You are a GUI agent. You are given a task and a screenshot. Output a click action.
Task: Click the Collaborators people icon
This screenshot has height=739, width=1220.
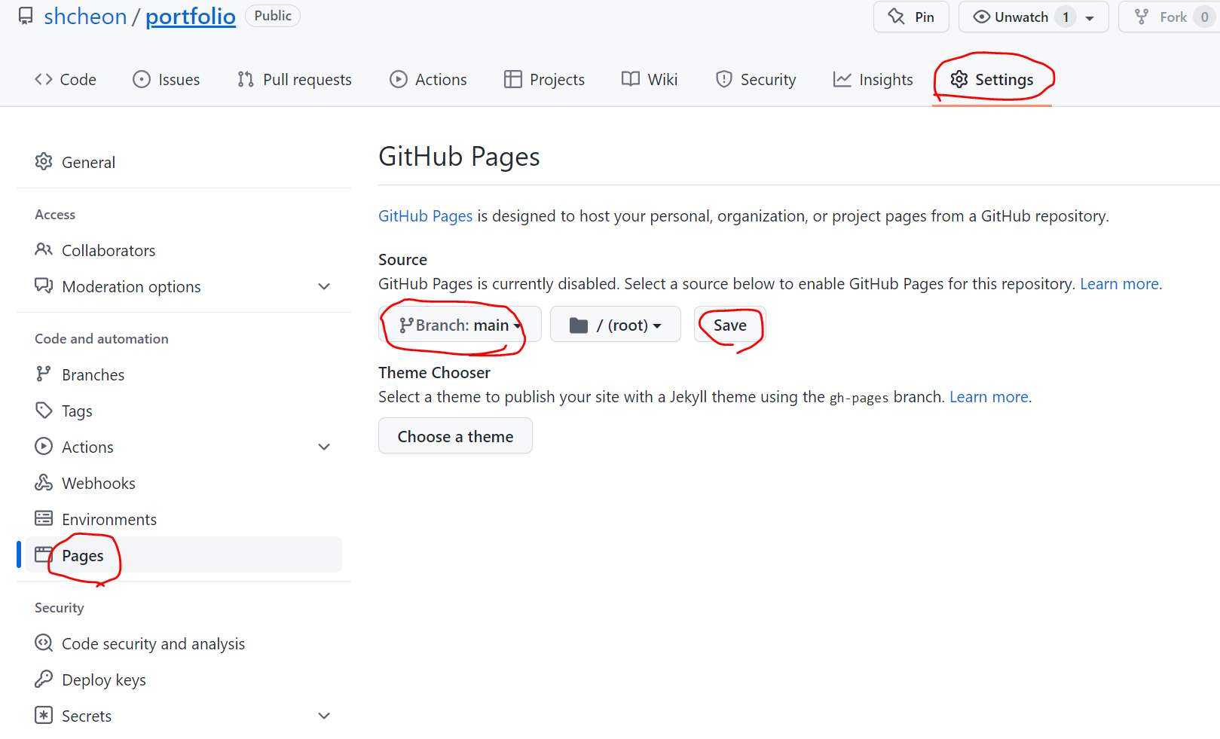pyautogui.click(x=44, y=249)
